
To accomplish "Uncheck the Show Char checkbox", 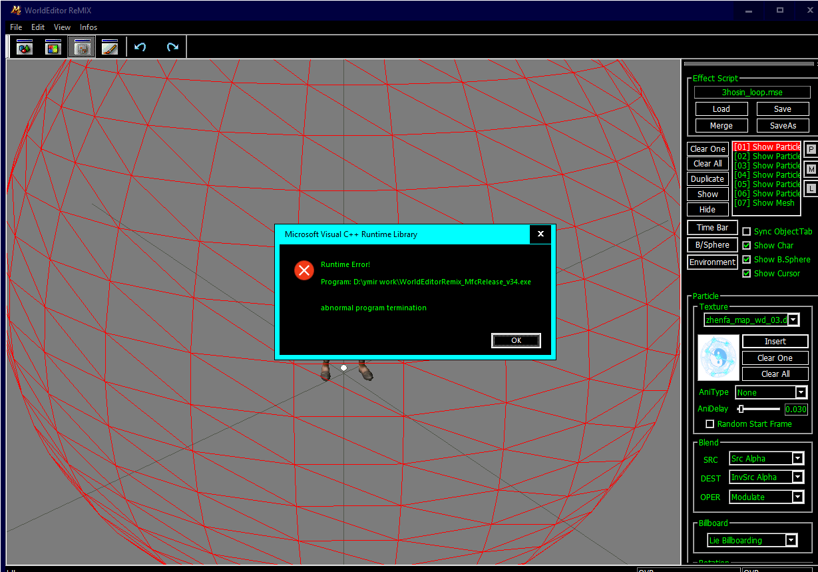I will pyautogui.click(x=747, y=246).
